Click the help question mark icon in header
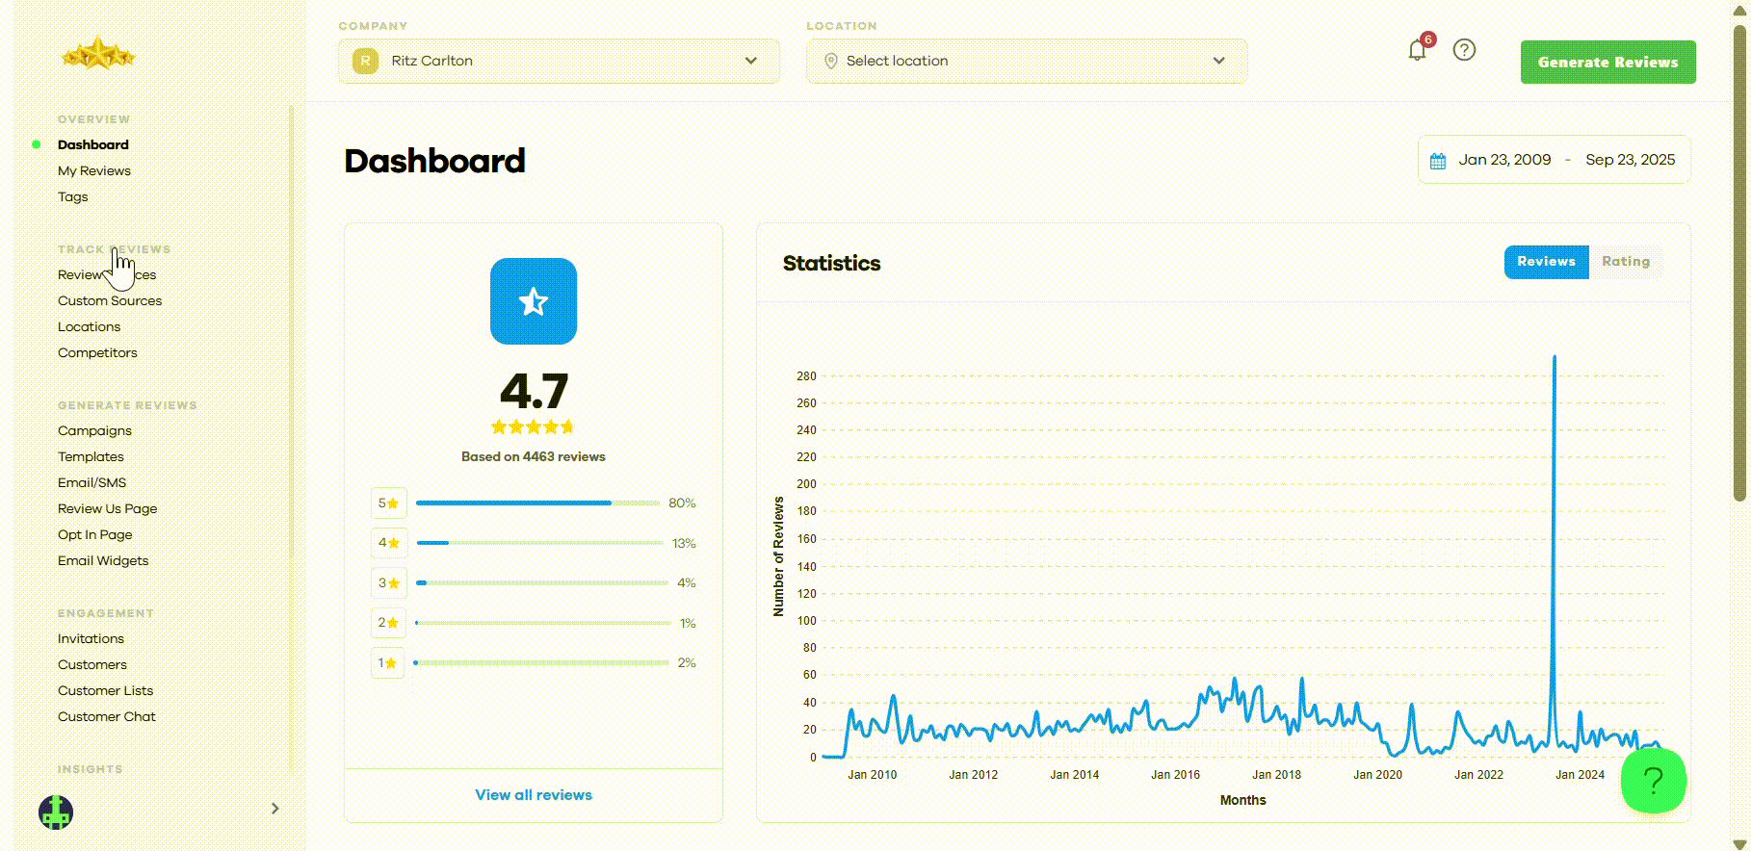 1464,50
